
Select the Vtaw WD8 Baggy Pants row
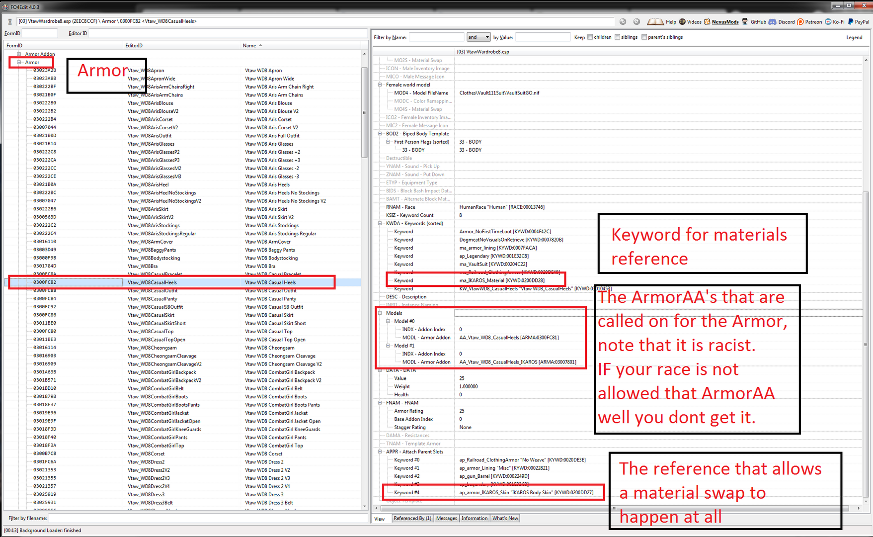point(183,250)
